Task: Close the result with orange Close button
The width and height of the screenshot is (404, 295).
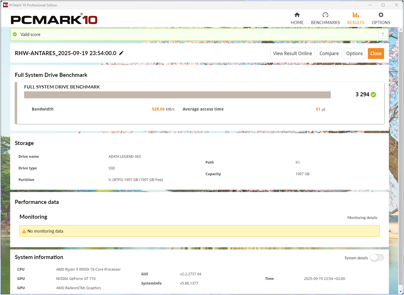Action: tap(376, 53)
